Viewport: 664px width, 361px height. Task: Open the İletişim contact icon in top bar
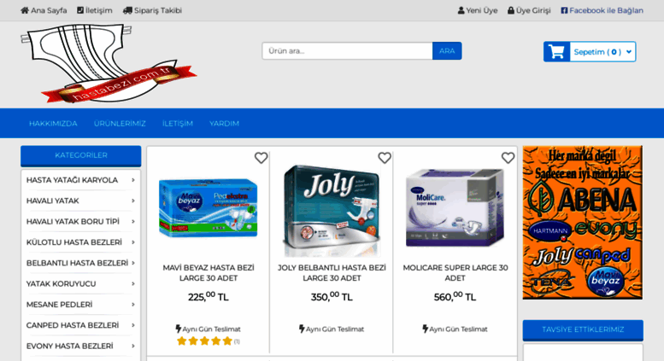coord(80,10)
